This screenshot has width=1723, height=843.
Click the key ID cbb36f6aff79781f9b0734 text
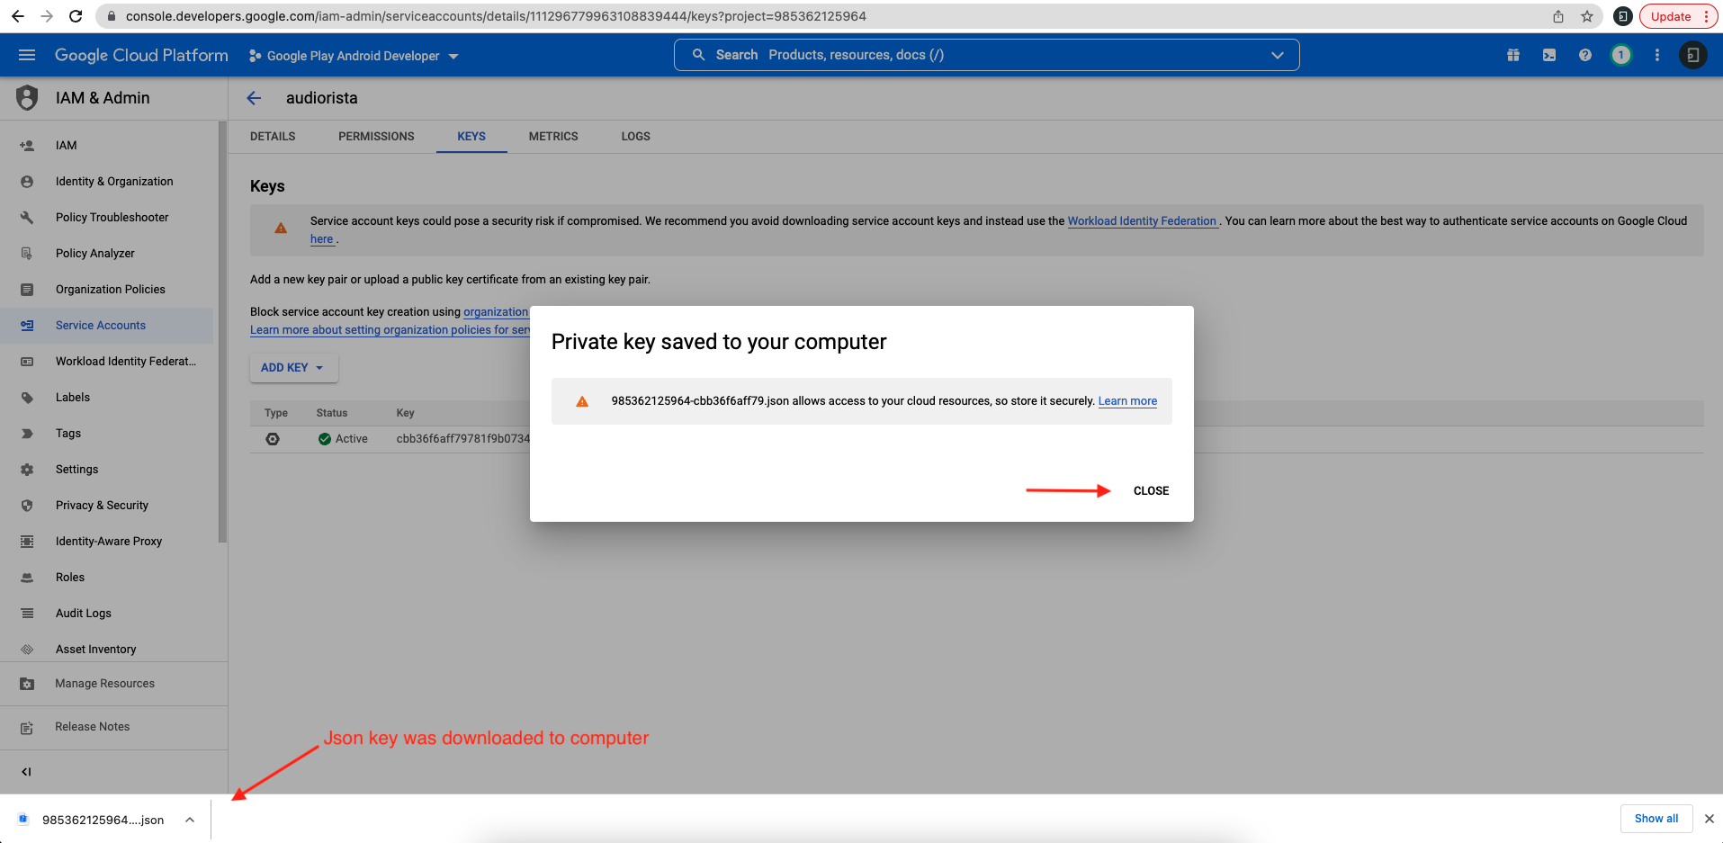click(x=463, y=439)
